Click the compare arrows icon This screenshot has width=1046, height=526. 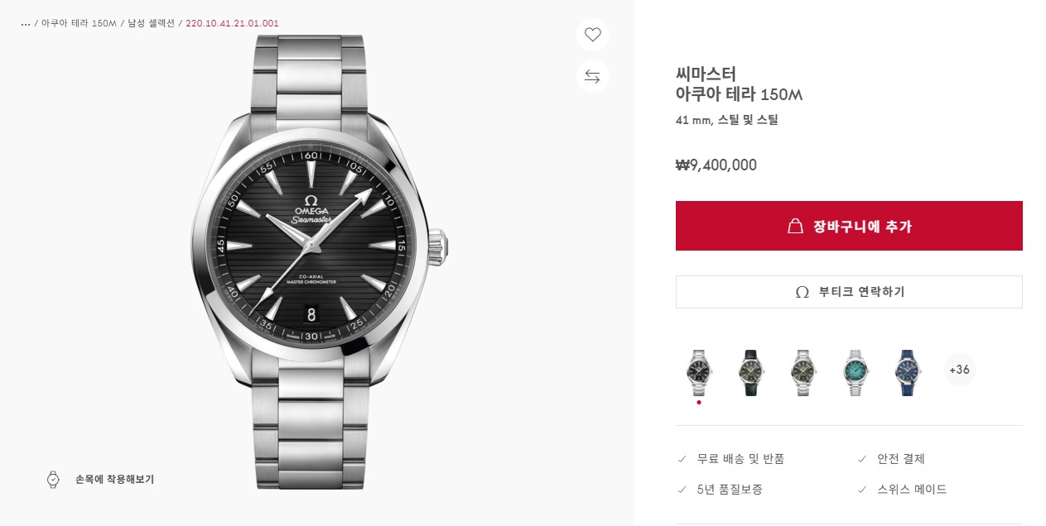pos(592,76)
